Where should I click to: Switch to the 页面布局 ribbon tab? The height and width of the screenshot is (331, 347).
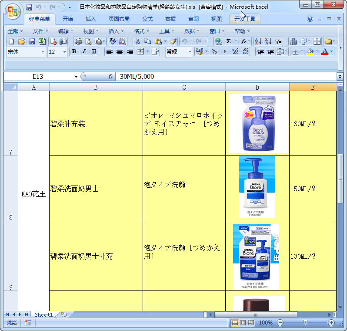119,19
